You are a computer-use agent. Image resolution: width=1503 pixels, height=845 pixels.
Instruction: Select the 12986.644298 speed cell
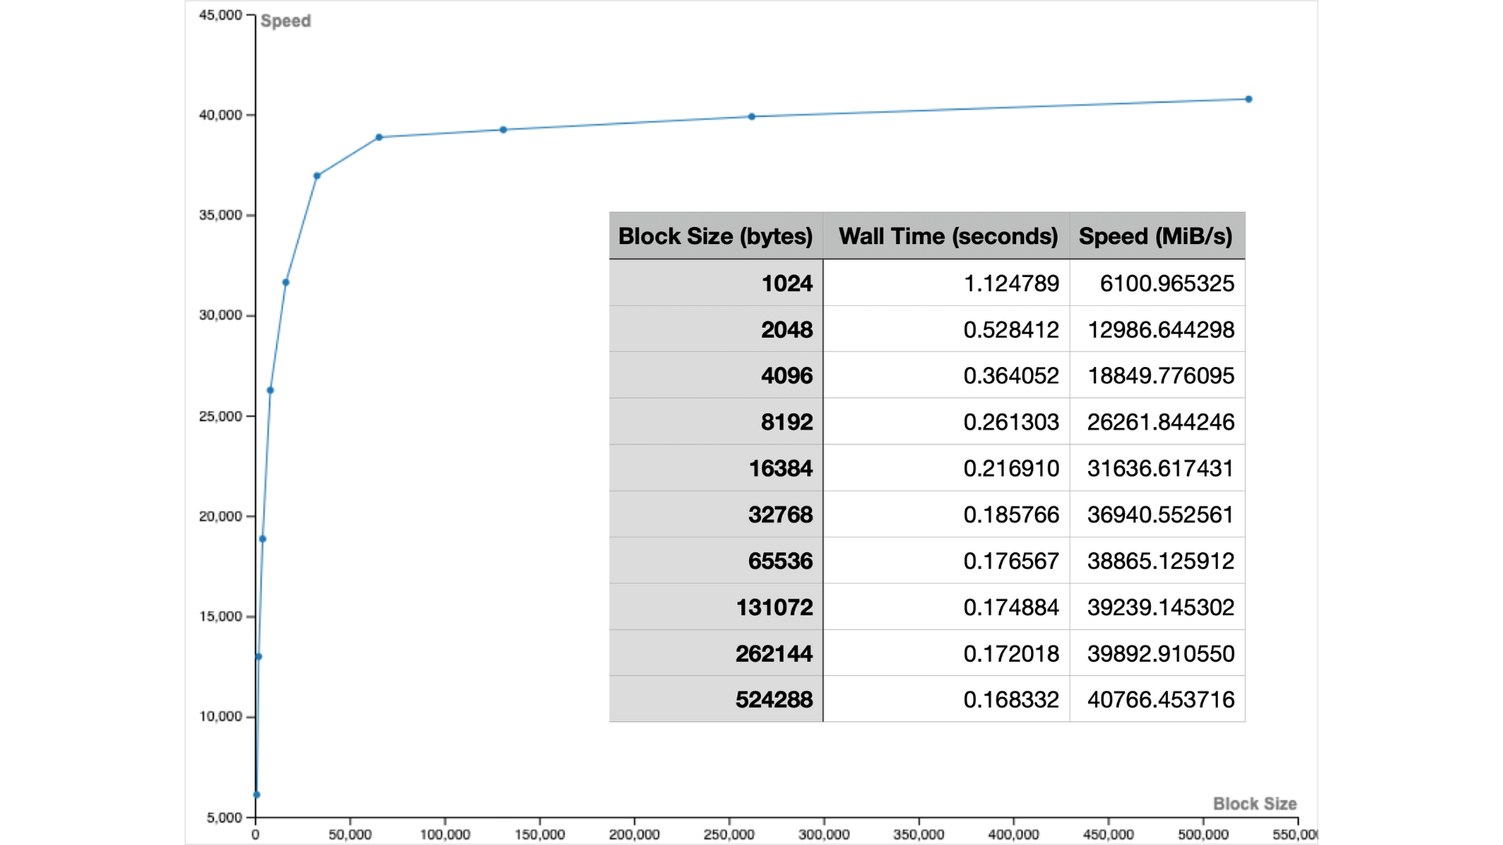(x=1160, y=329)
